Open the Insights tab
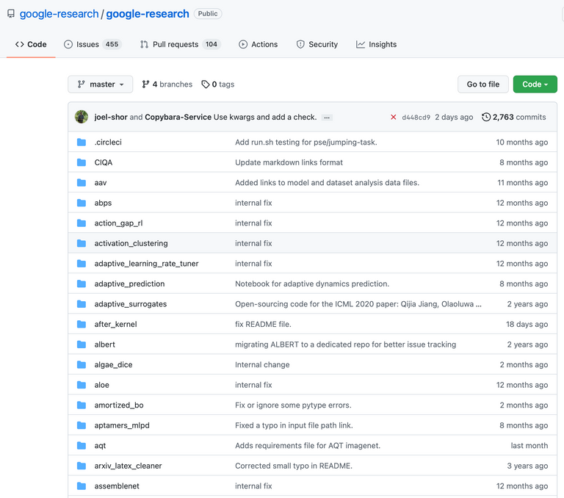 (376, 44)
